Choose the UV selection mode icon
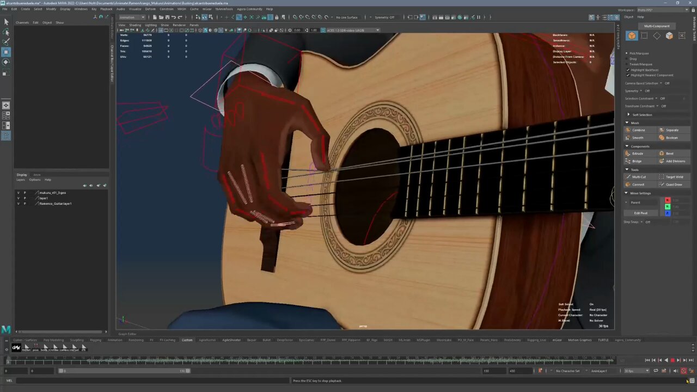The width and height of the screenshot is (697, 392). (x=682, y=36)
